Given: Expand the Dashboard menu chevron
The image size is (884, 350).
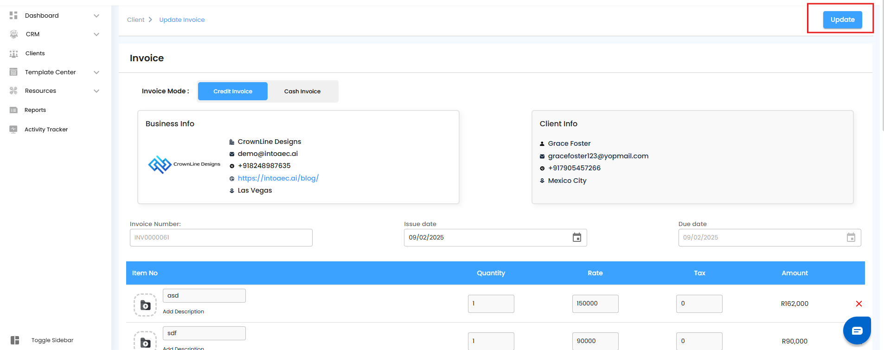Looking at the screenshot, I should pos(96,16).
